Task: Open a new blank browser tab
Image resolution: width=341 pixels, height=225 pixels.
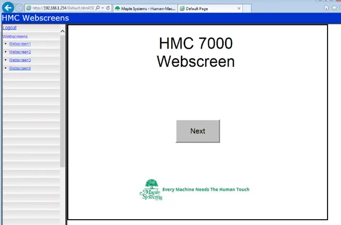Action: coord(247,9)
